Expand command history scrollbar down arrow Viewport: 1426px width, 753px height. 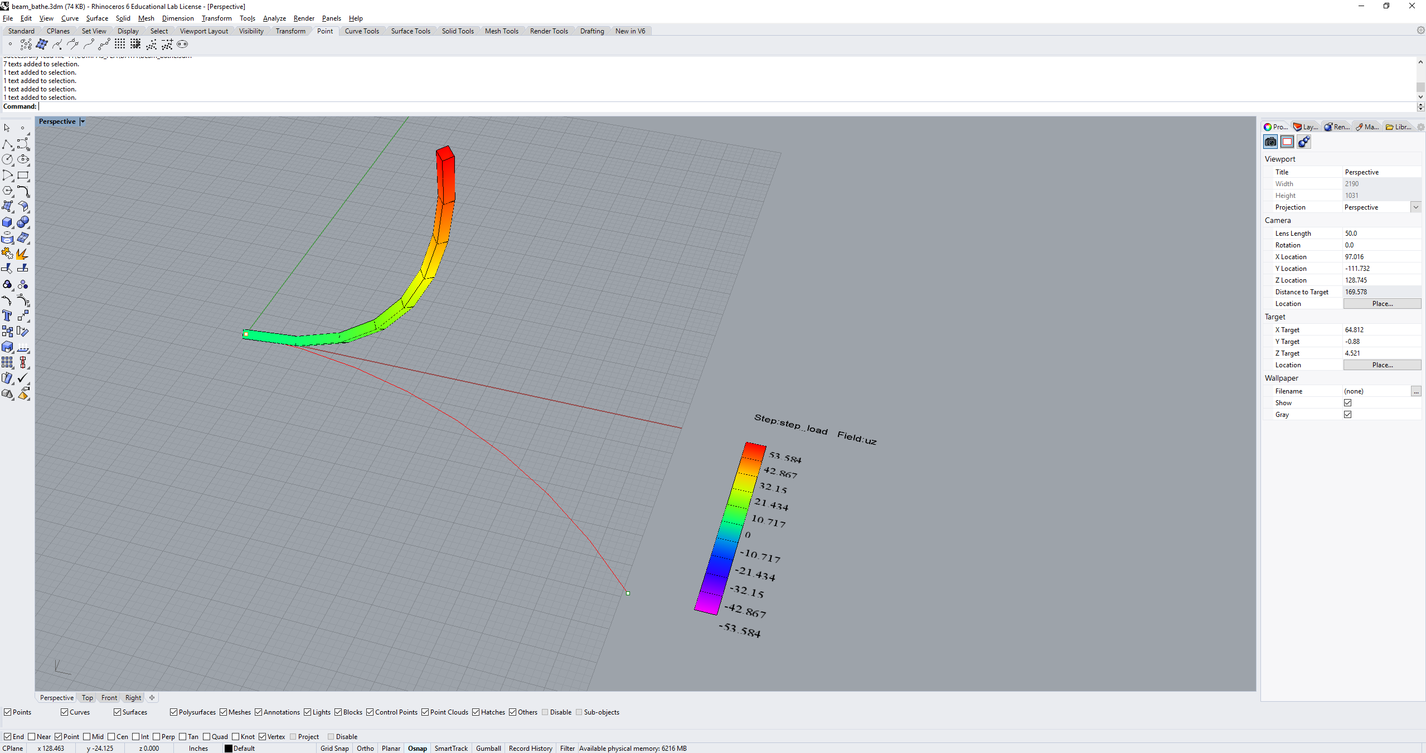tap(1420, 96)
